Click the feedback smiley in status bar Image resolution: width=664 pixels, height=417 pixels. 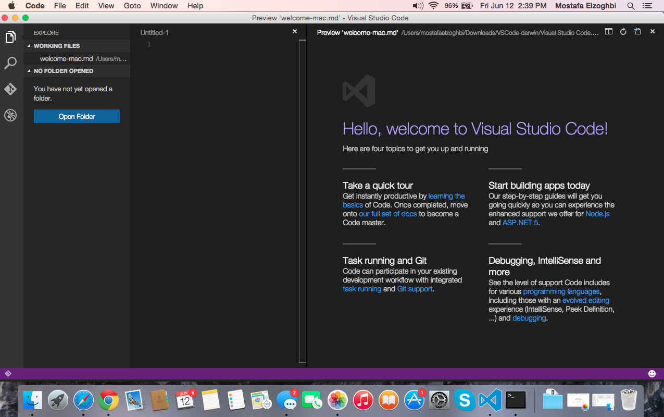[652, 374]
